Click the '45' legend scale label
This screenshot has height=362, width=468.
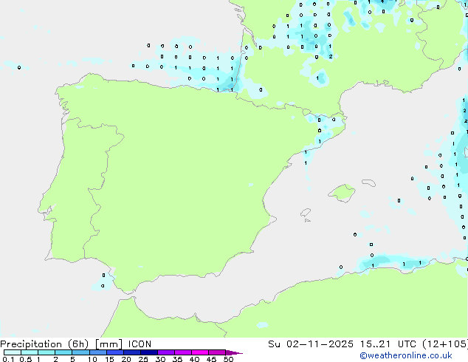(211, 359)
